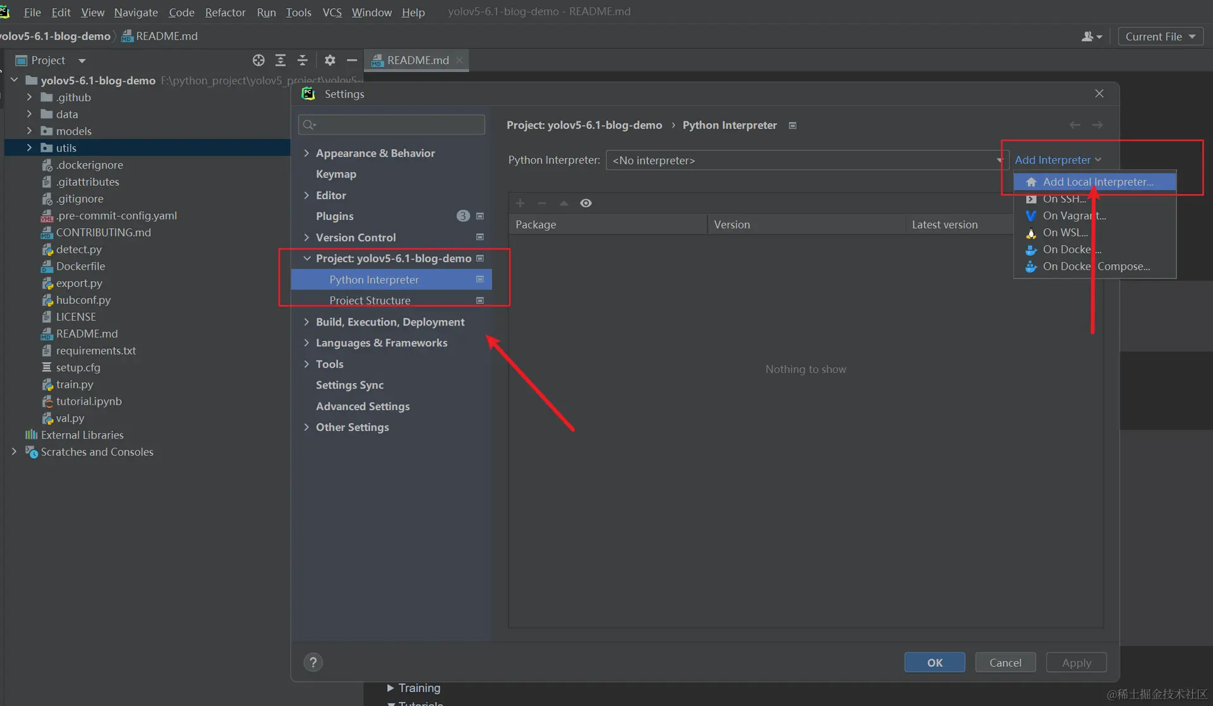Select Project Structure in settings tree
This screenshot has height=706, width=1213.
370,300
